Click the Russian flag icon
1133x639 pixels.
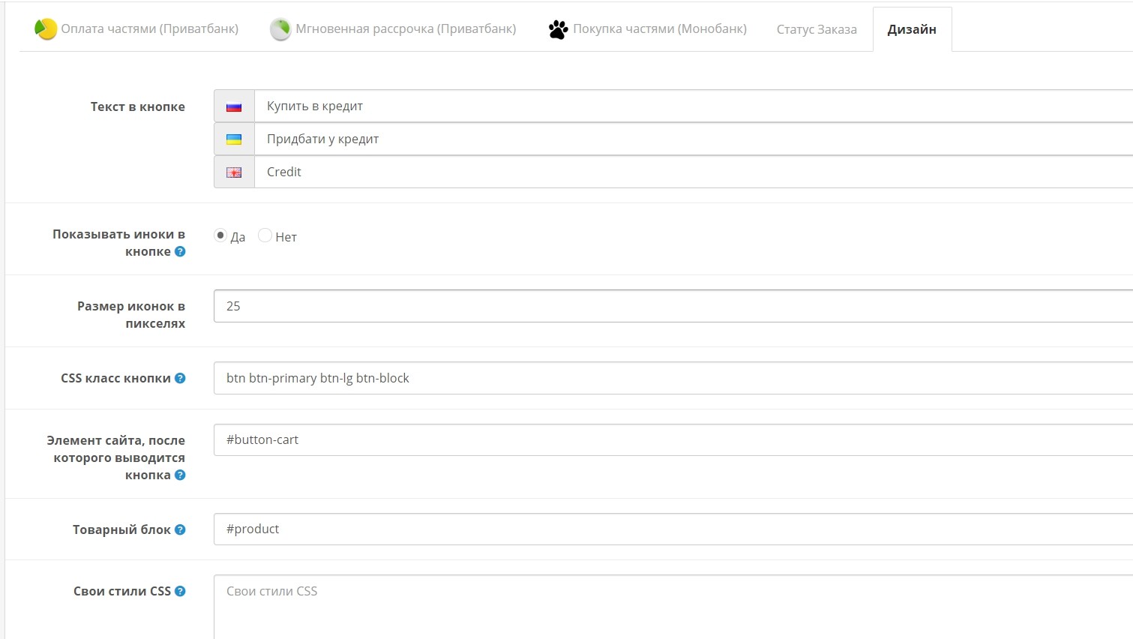(234, 106)
